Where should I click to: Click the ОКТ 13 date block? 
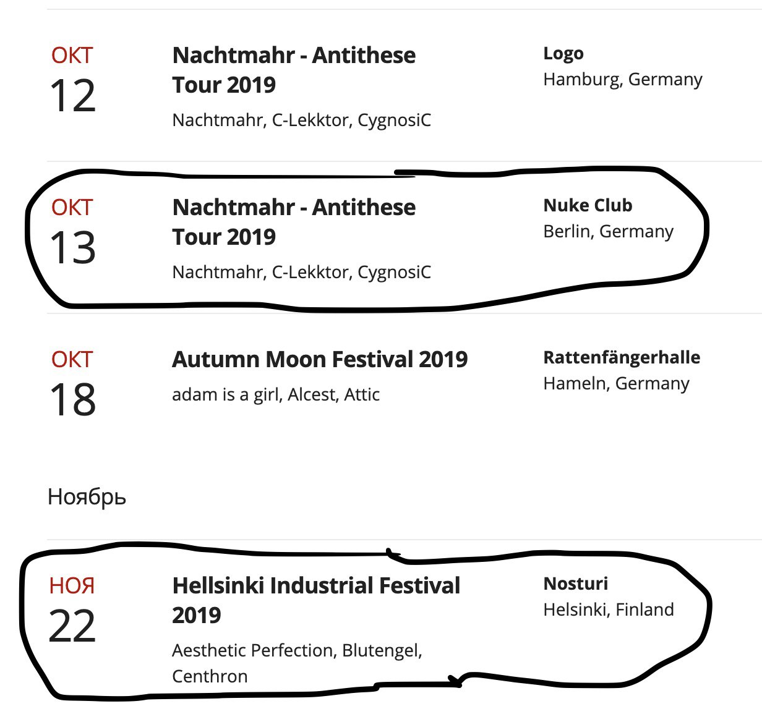tap(72, 232)
